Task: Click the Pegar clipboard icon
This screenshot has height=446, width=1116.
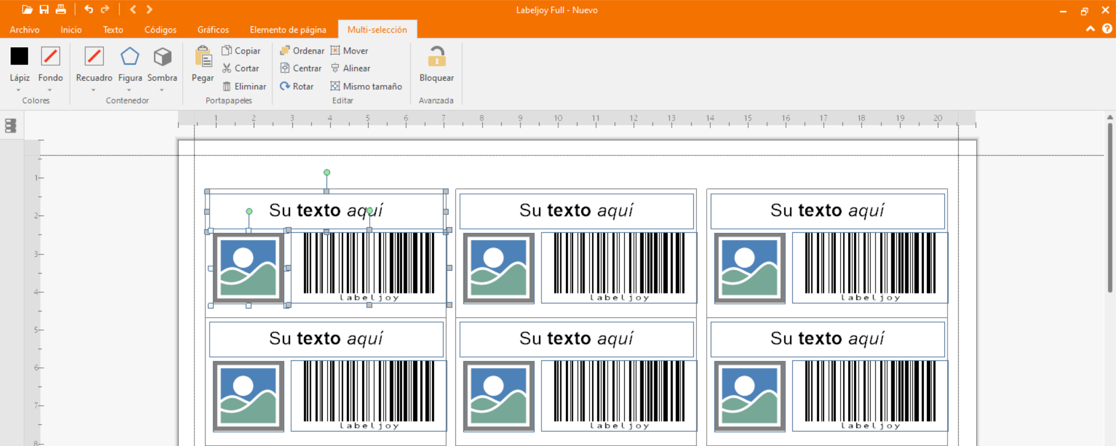Action: (x=203, y=56)
